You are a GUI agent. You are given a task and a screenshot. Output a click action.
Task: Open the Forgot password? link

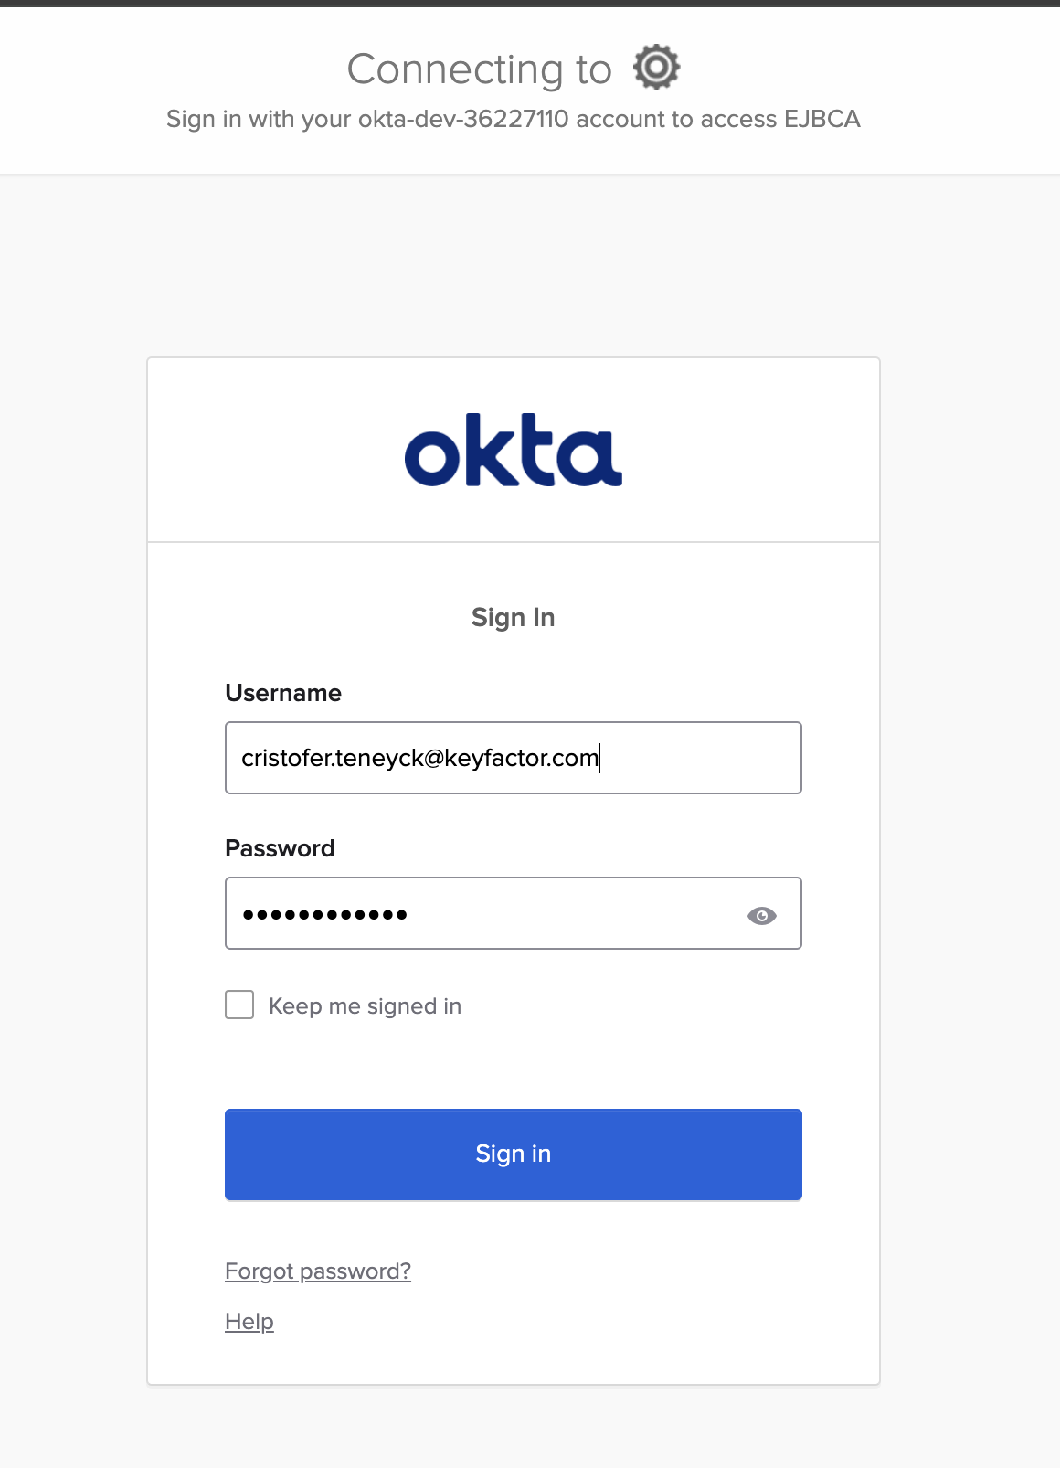pyautogui.click(x=318, y=1271)
